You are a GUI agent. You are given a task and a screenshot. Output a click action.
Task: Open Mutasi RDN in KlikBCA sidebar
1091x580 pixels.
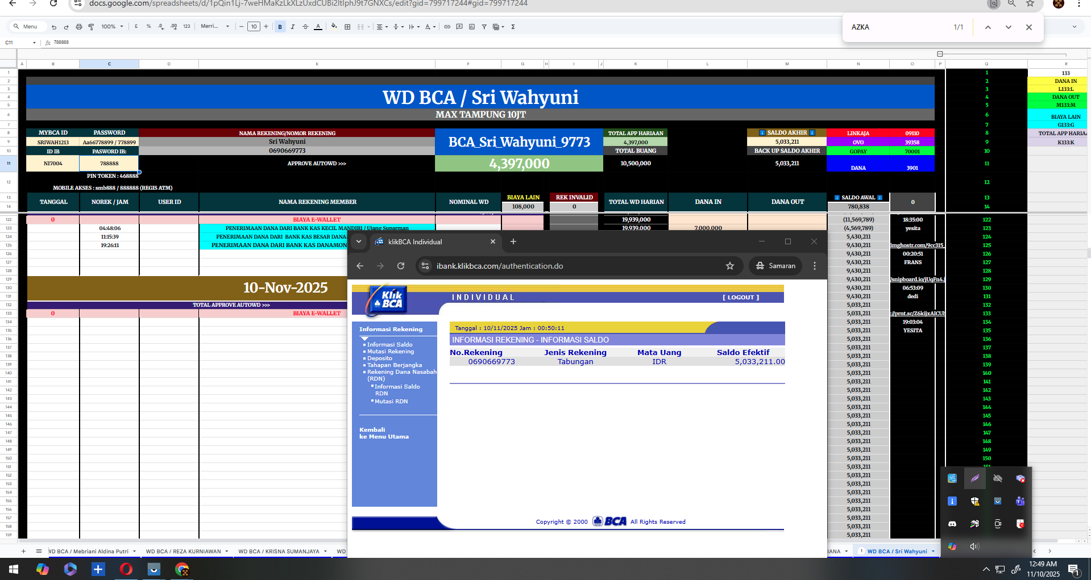coord(391,401)
